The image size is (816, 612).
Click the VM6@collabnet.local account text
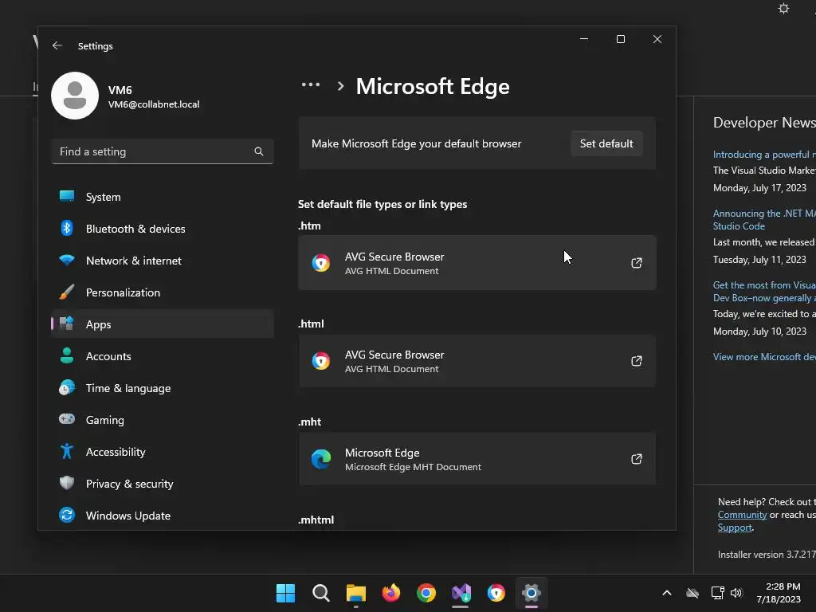coord(154,104)
